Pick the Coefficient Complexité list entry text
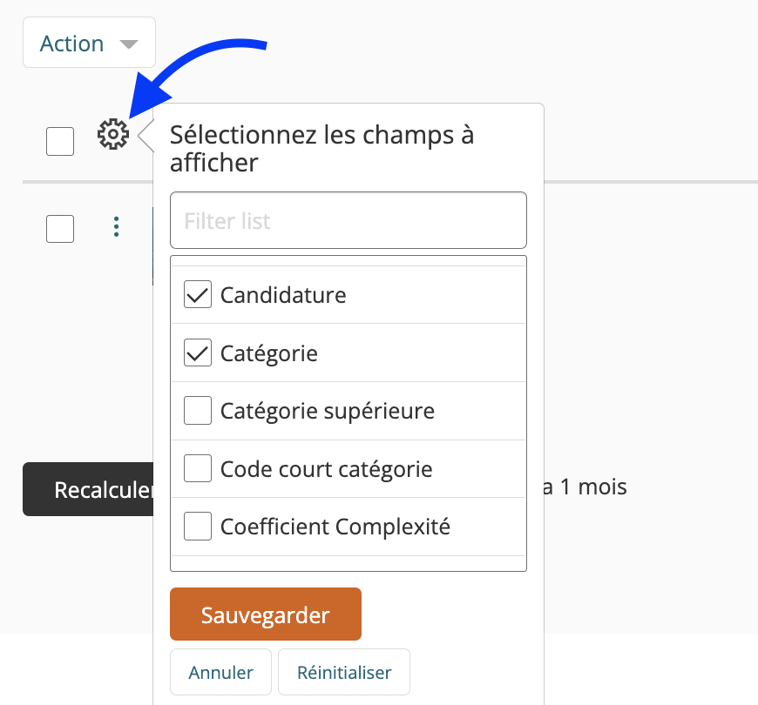This screenshot has width=758, height=705. pos(335,527)
